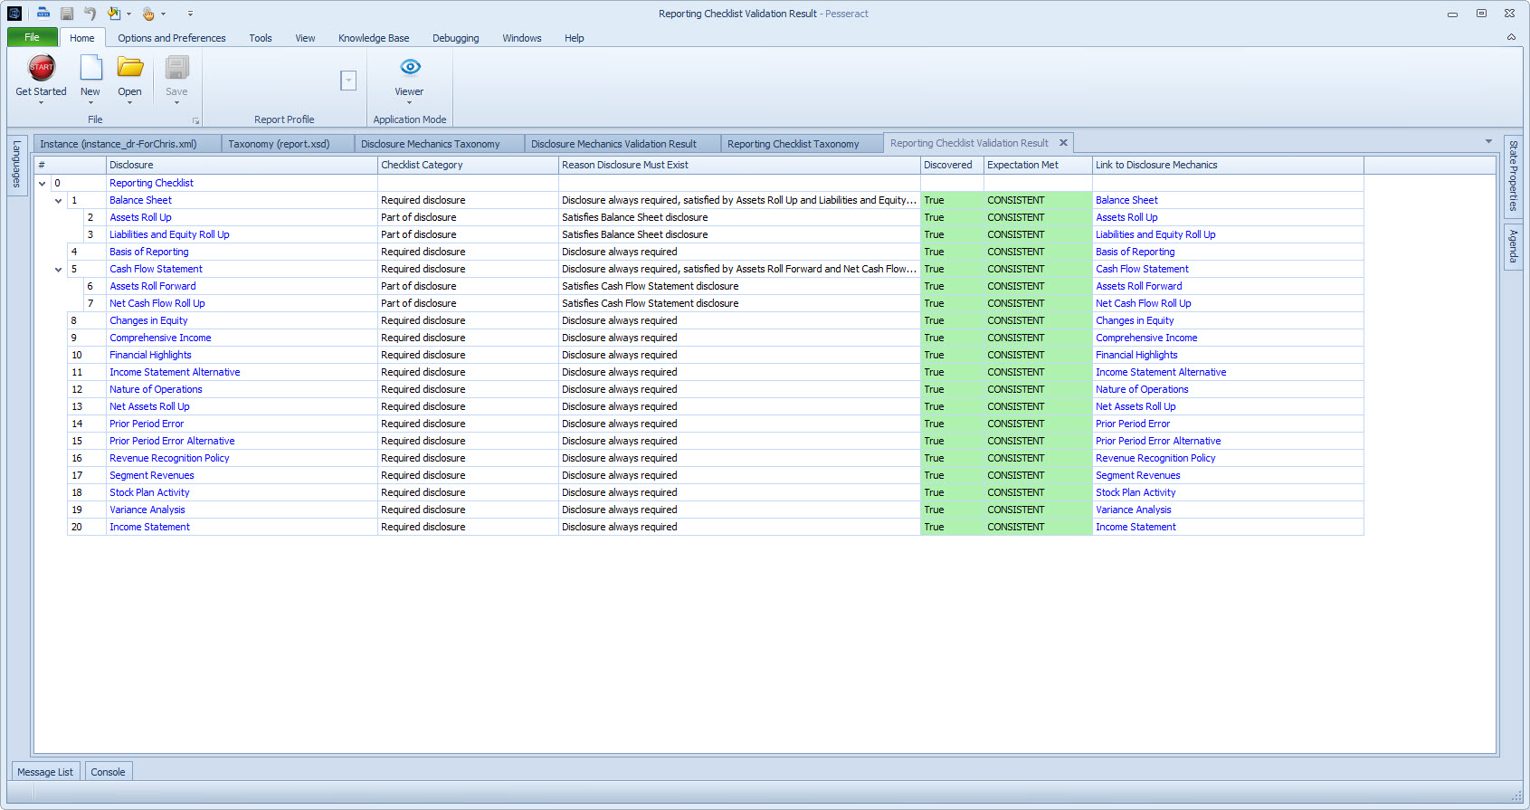Click the Save quick access toolbar icon
The width and height of the screenshot is (1530, 810).
pyautogui.click(x=67, y=14)
